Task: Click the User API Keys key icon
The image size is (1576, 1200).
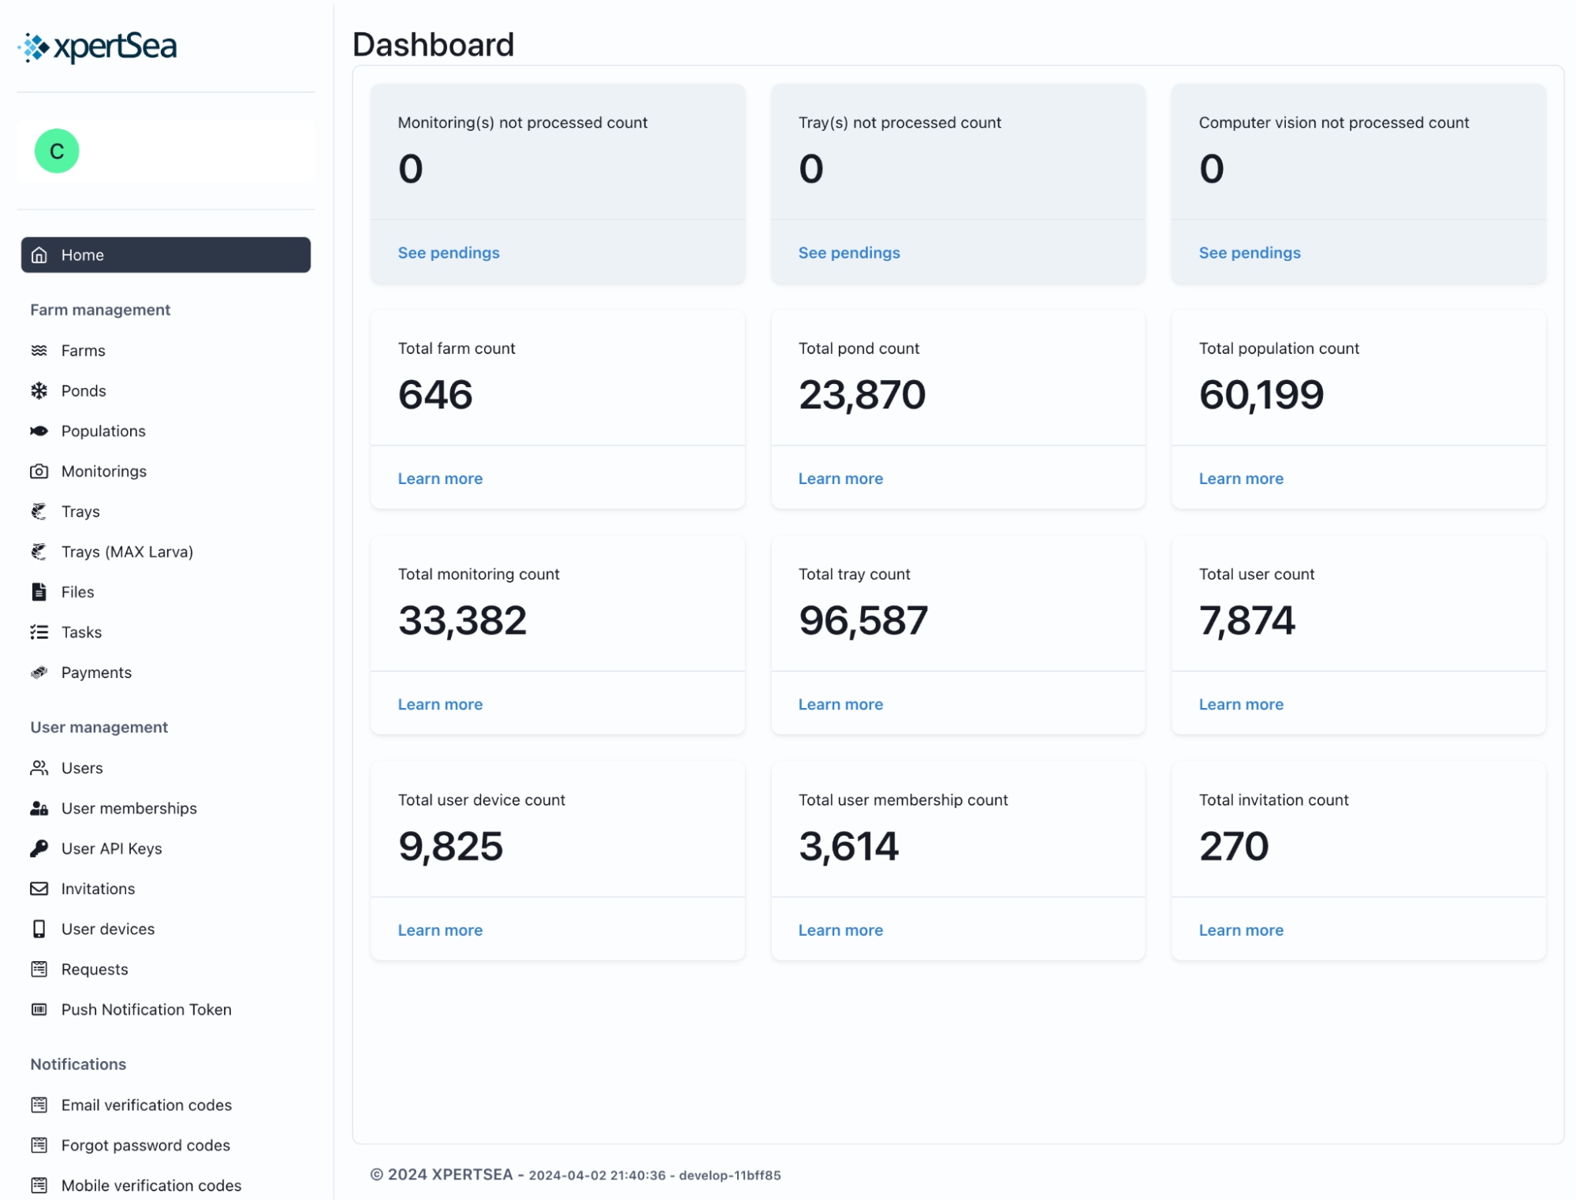Action: point(39,848)
